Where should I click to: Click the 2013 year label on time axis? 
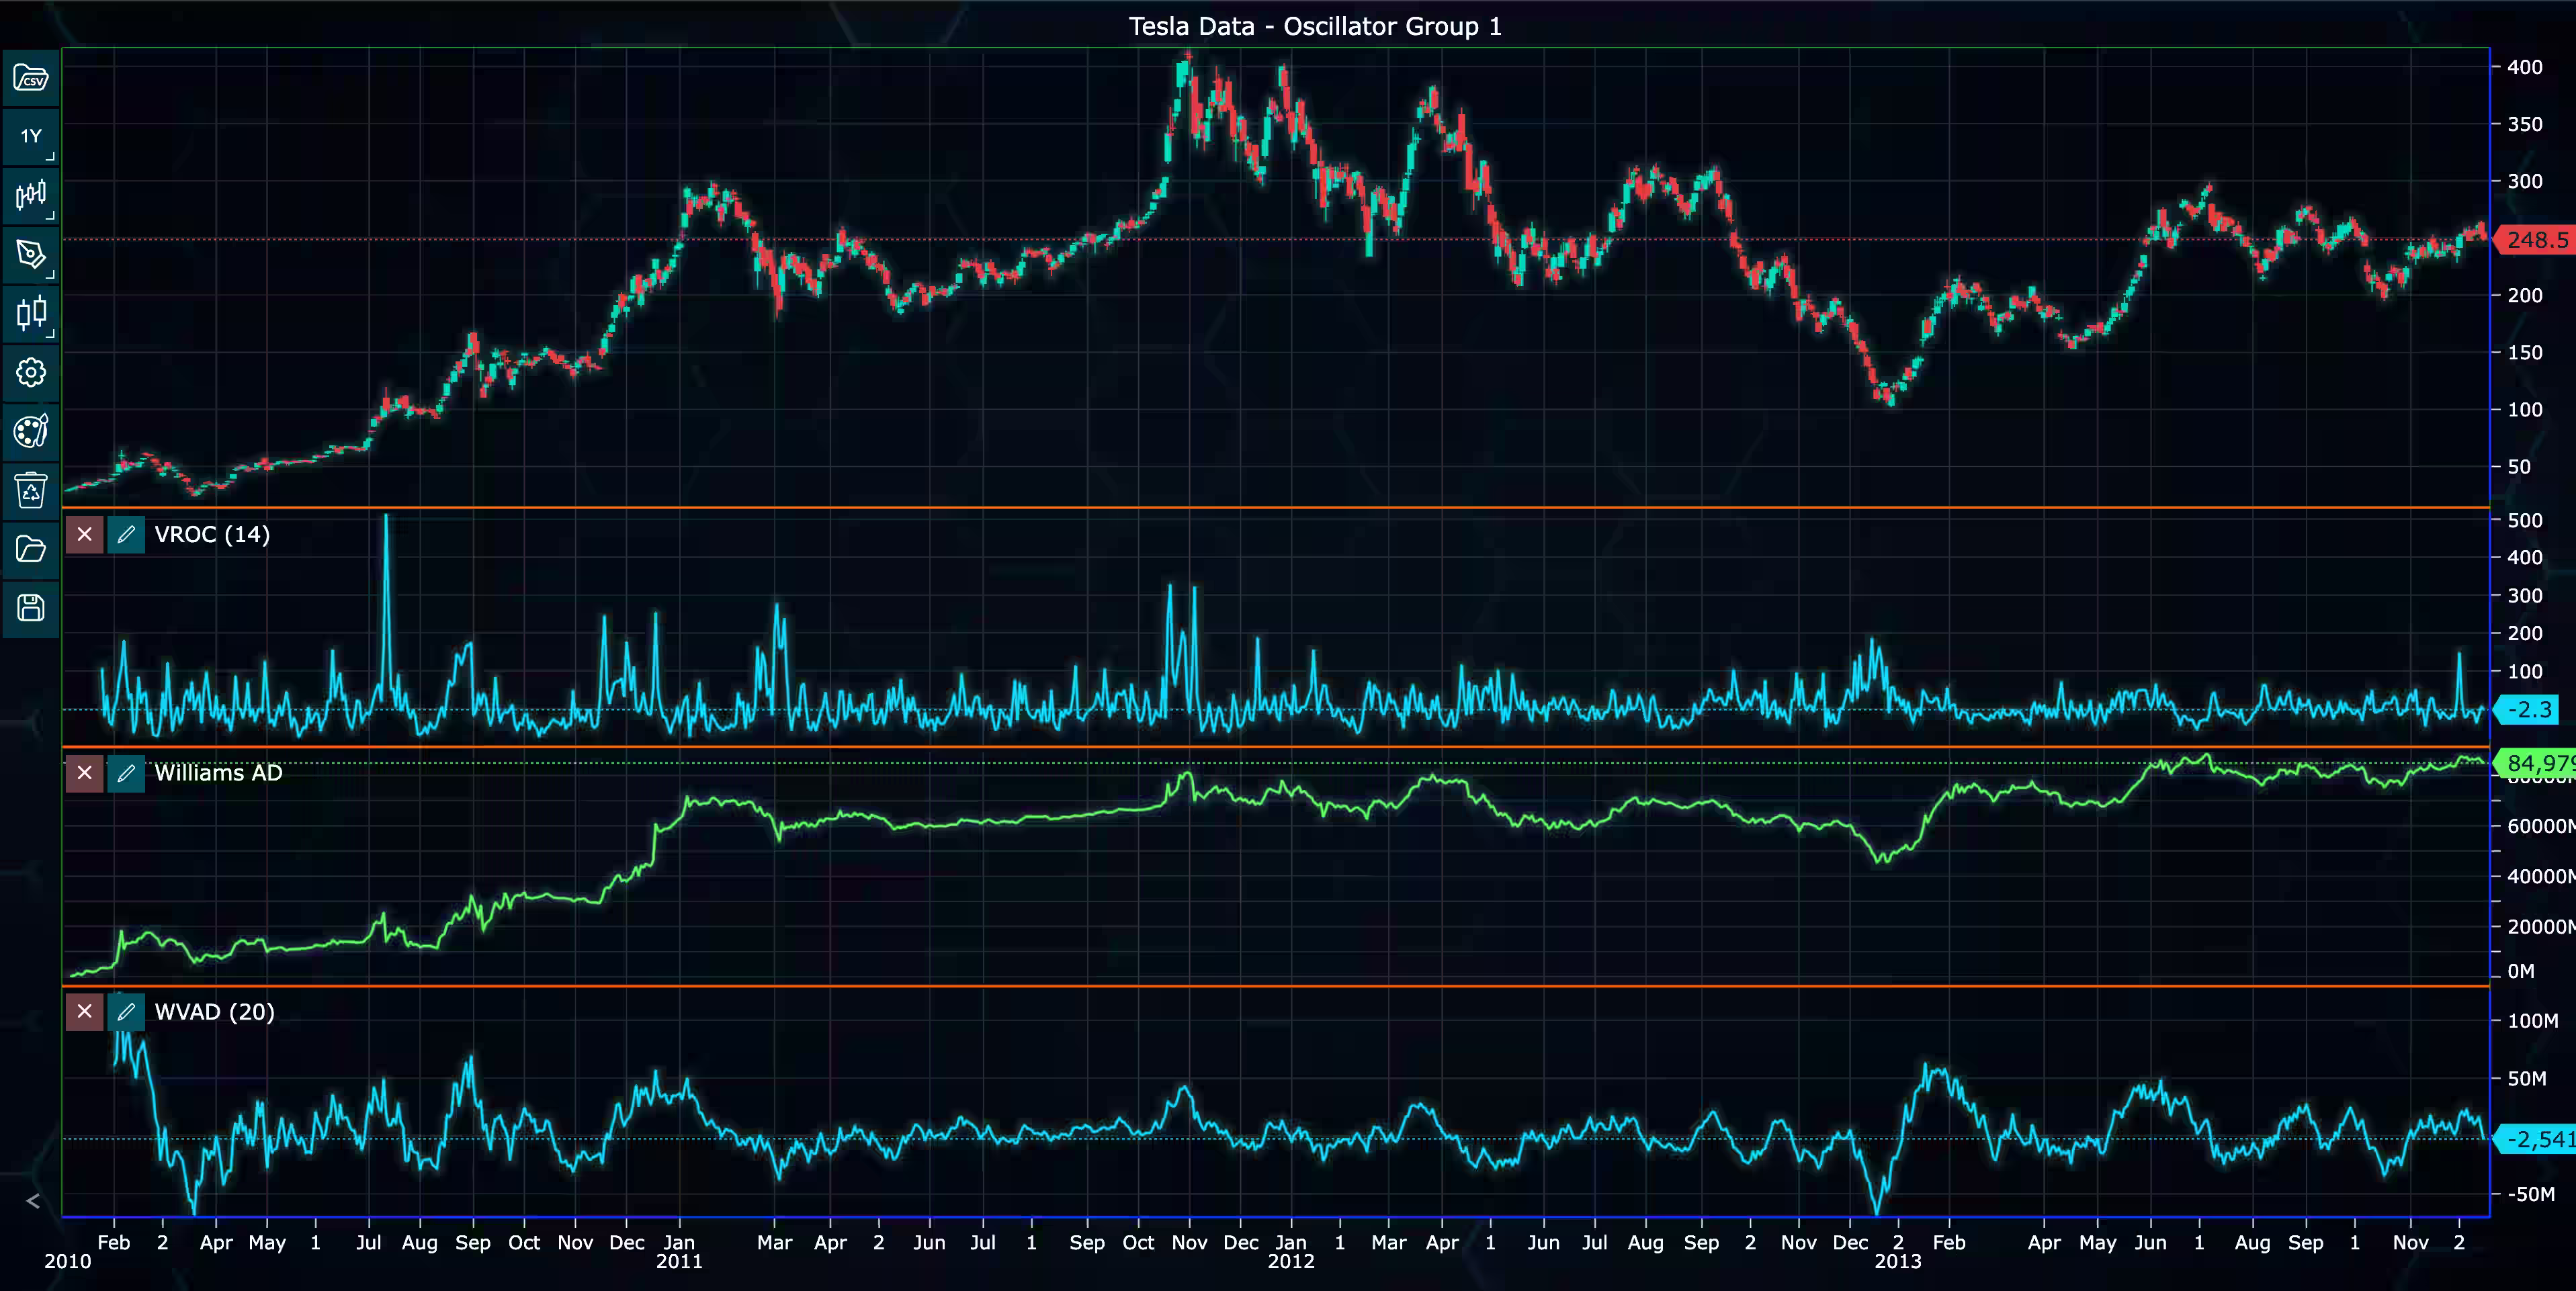click(1898, 1262)
